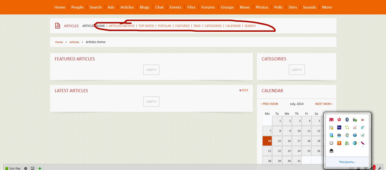This screenshot has width=386, height=170.
Task: Click the red Parallels tray icon
Action: [332, 119]
